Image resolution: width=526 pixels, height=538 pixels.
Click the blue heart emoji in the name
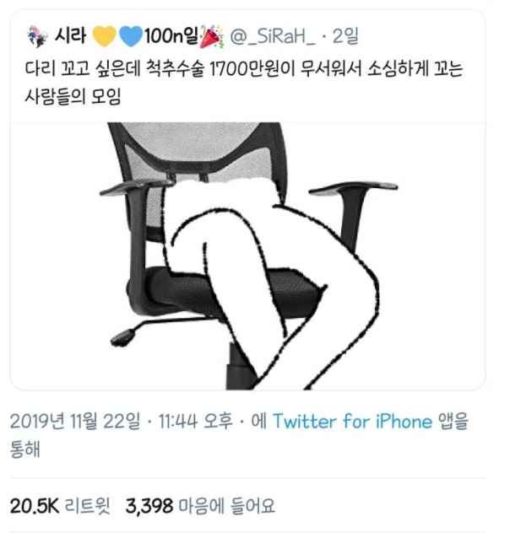tap(131, 36)
